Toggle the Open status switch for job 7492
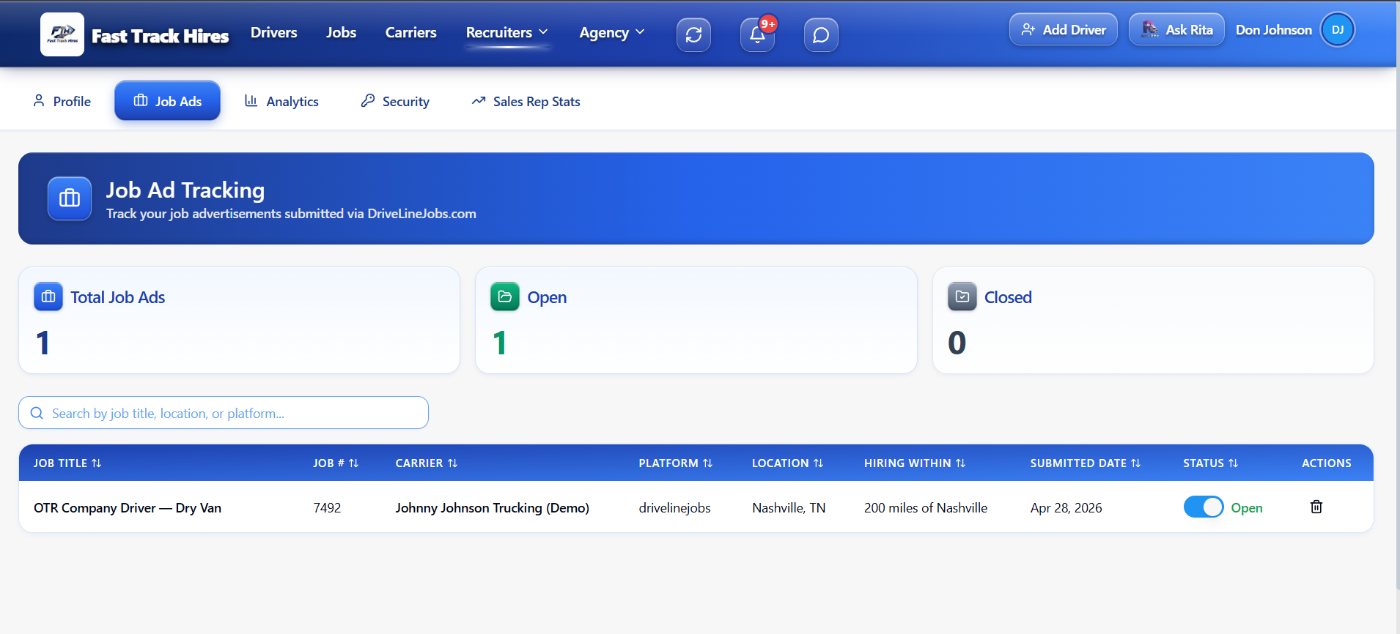This screenshot has width=1400, height=634. pyautogui.click(x=1204, y=507)
